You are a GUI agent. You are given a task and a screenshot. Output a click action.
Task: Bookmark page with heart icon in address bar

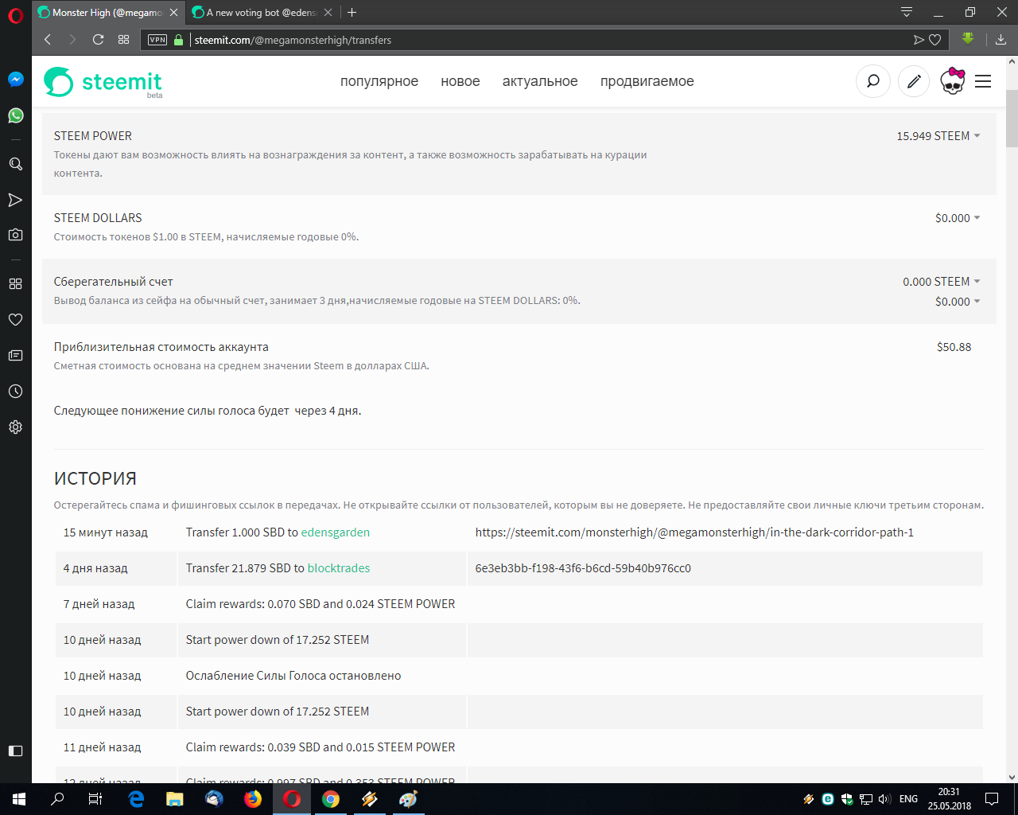935,40
